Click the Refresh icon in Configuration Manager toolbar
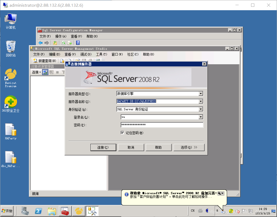This screenshot has height=217, width=277. pyautogui.click(x=63, y=42)
